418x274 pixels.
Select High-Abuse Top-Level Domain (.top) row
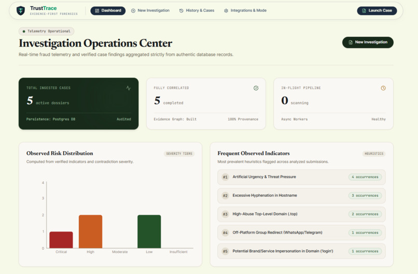[x=301, y=214]
